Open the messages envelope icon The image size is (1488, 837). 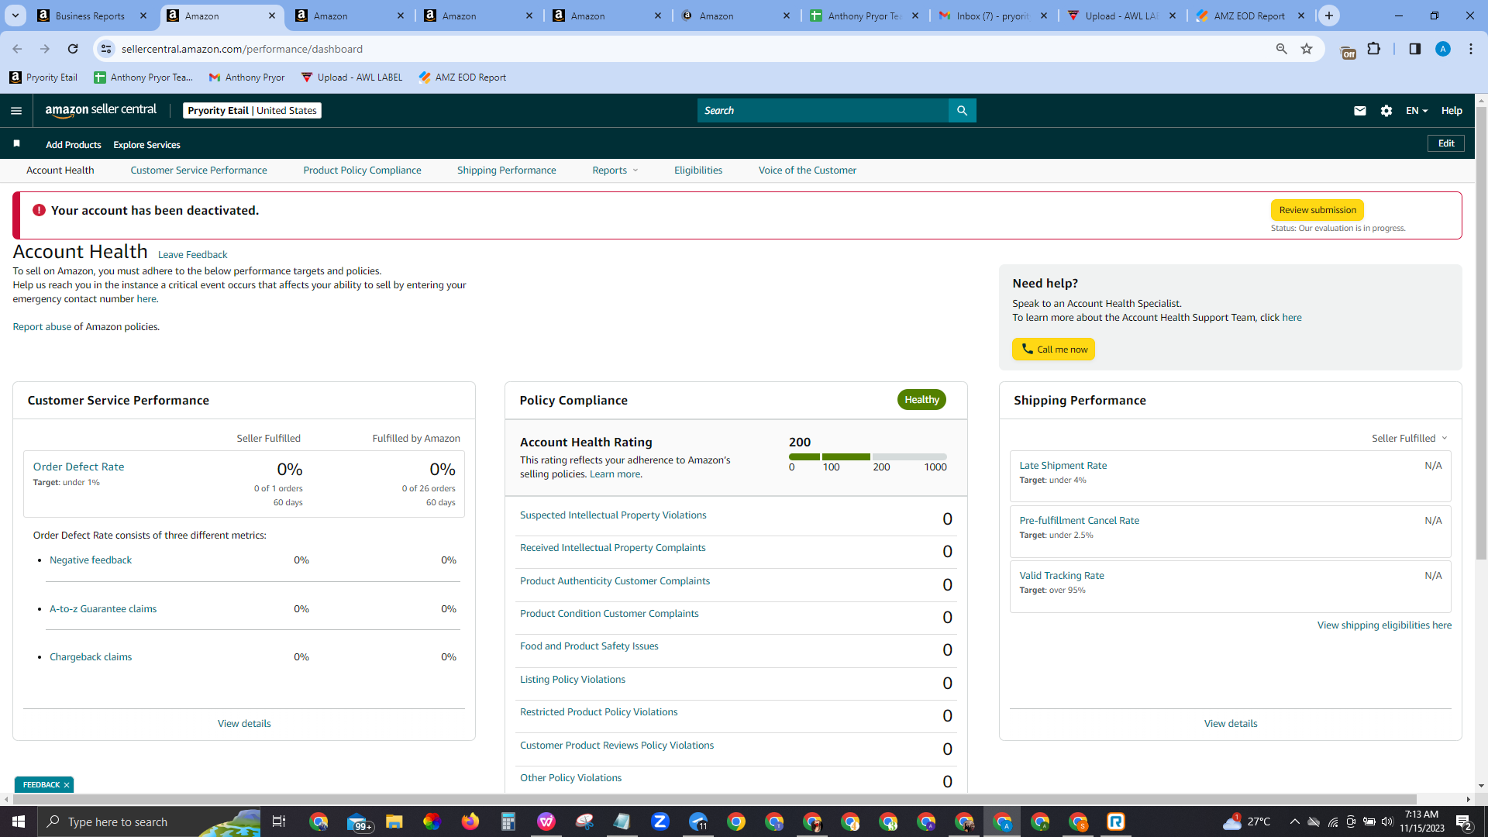pos(1359,111)
